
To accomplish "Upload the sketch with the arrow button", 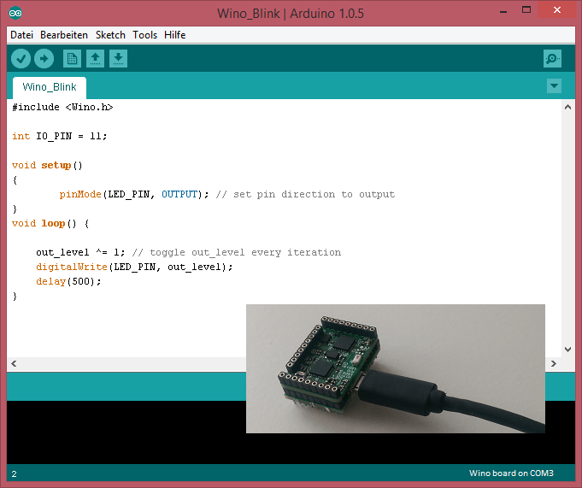I will pyautogui.click(x=44, y=59).
